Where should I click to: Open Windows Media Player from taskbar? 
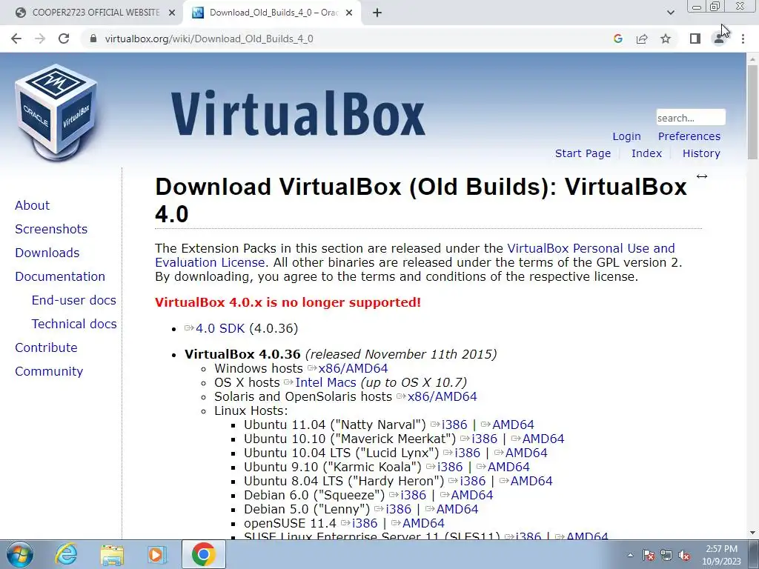point(157,554)
